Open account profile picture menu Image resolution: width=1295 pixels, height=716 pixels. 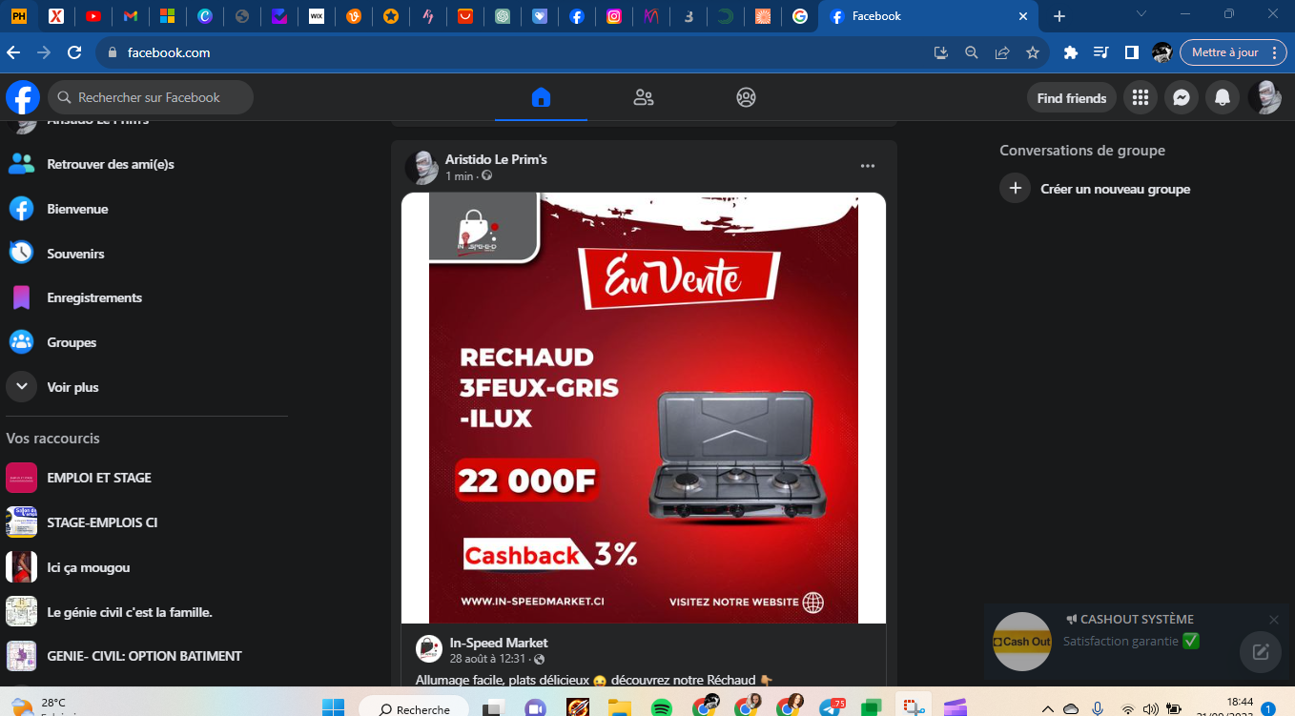[1264, 97]
